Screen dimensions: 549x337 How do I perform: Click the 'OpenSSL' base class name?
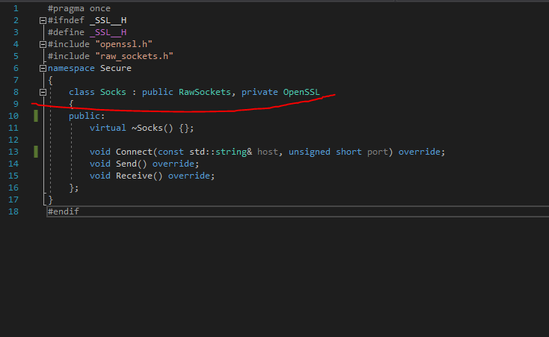tap(301, 92)
